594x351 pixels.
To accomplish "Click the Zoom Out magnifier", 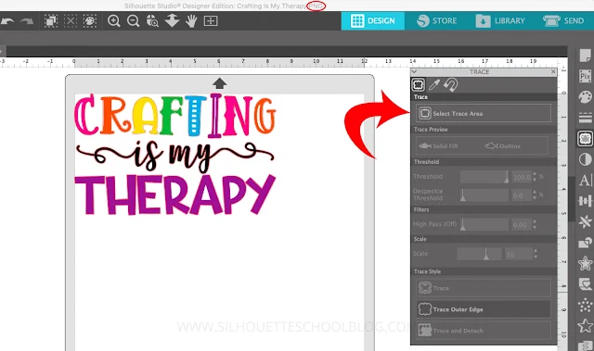I will [x=133, y=20].
